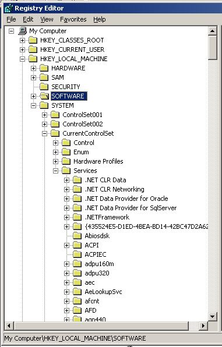The height and width of the screenshot is (347, 222).
Task: Select the aec key
Action: pyautogui.click(x=90, y=282)
